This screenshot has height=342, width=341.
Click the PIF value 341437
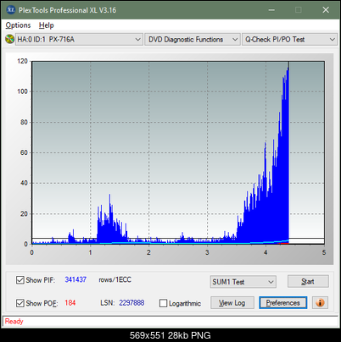point(75,279)
